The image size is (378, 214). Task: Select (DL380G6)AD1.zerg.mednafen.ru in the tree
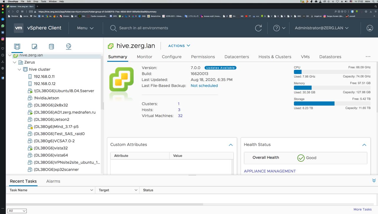click(x=64, y=112)
